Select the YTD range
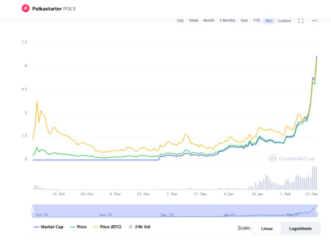The image size is (331, 240). [x=257, y=21]
